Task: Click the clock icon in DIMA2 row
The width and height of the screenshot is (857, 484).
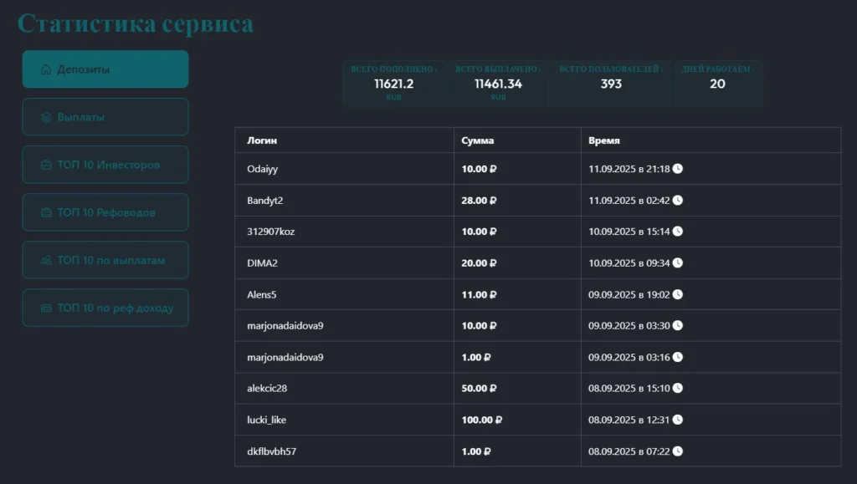Action: (x=678, y=263)
